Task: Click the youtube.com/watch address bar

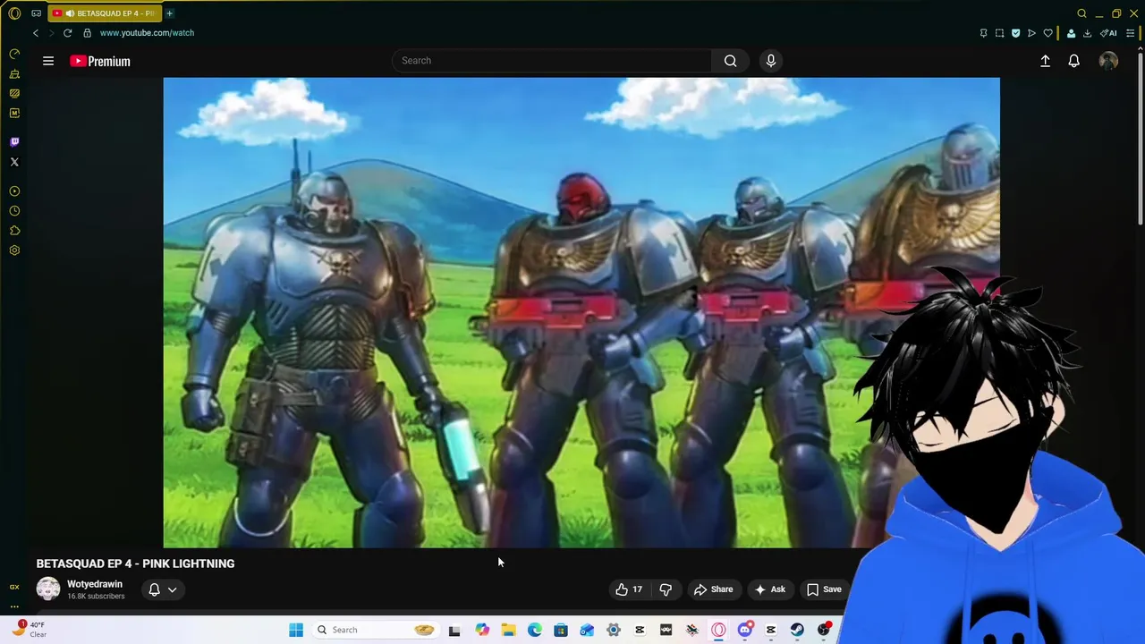Action: [x=147, y=33]
